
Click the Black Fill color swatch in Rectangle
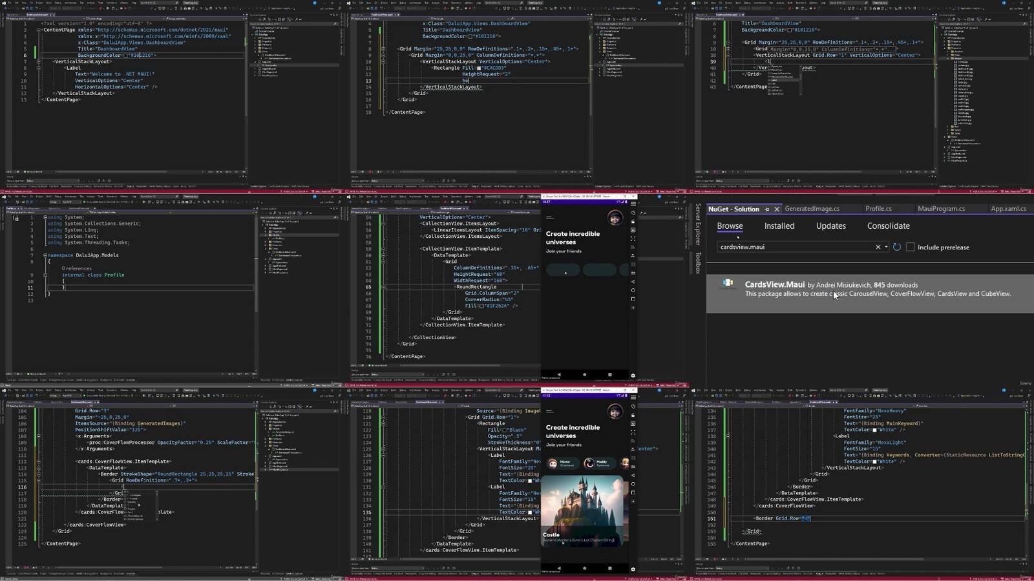pyautogui.click(x=505, y=430)
